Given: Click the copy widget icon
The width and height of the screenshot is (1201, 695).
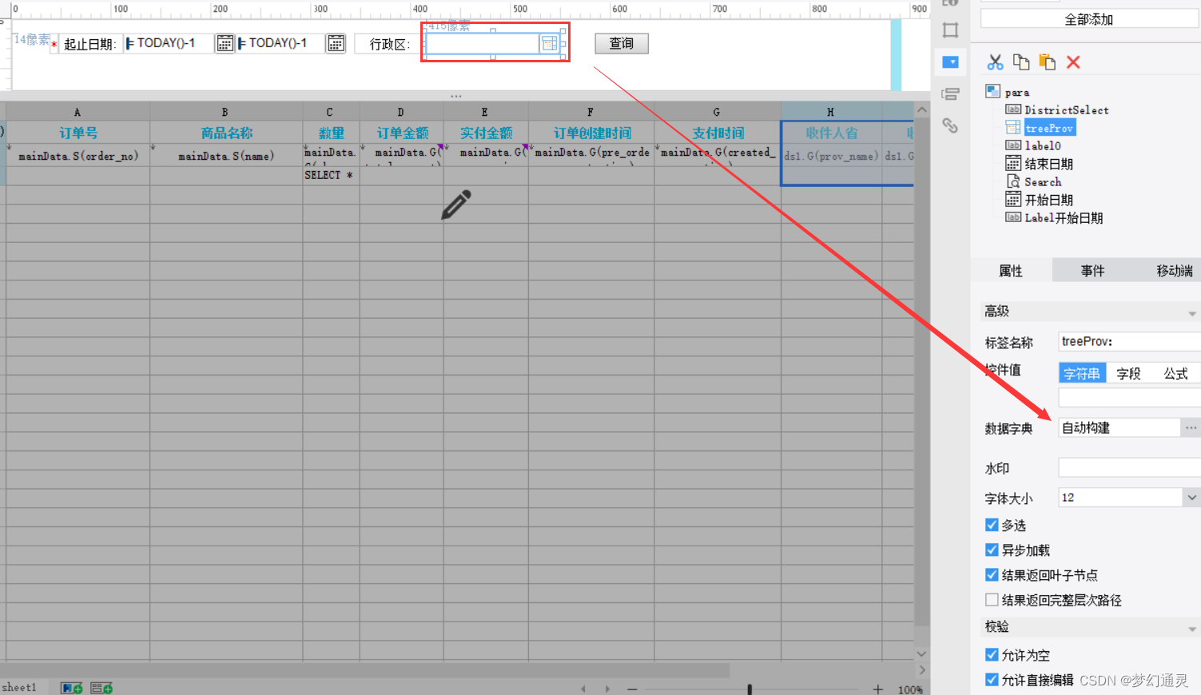Looking at the screenshot, I should click(1021, 62).
